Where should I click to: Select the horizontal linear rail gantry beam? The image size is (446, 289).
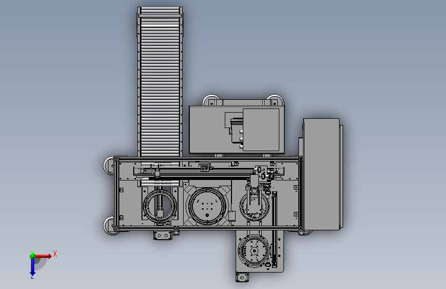click(x=208, y=171)
